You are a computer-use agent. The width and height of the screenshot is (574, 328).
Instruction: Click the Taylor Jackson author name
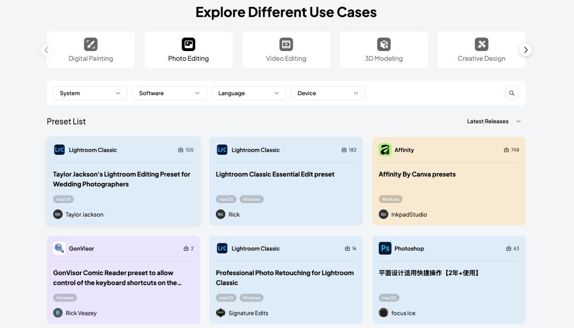(x=84, y=214)
